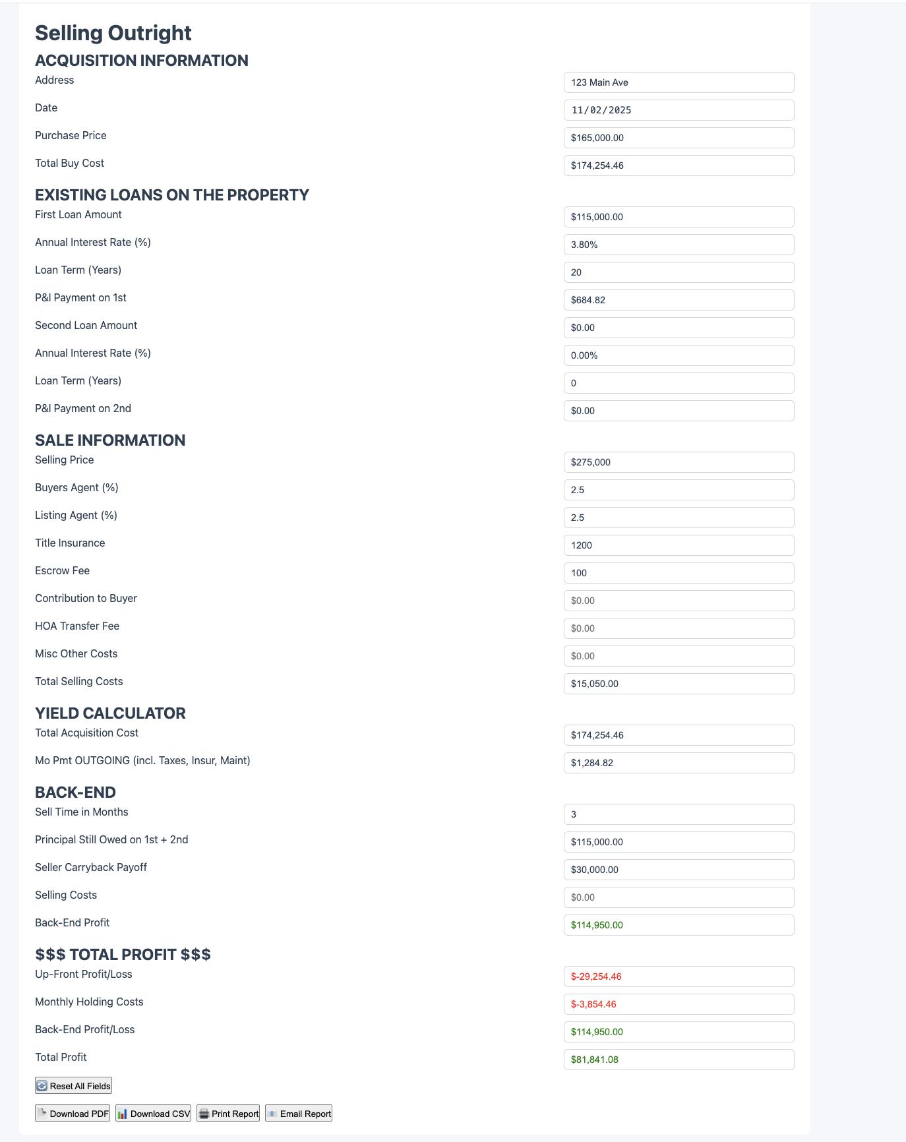Image resolution: width=906 pixels, height=1142 pixels.
Task: Click the Reset All Fields refresh icon
Action: click(x=42, y=1086)
